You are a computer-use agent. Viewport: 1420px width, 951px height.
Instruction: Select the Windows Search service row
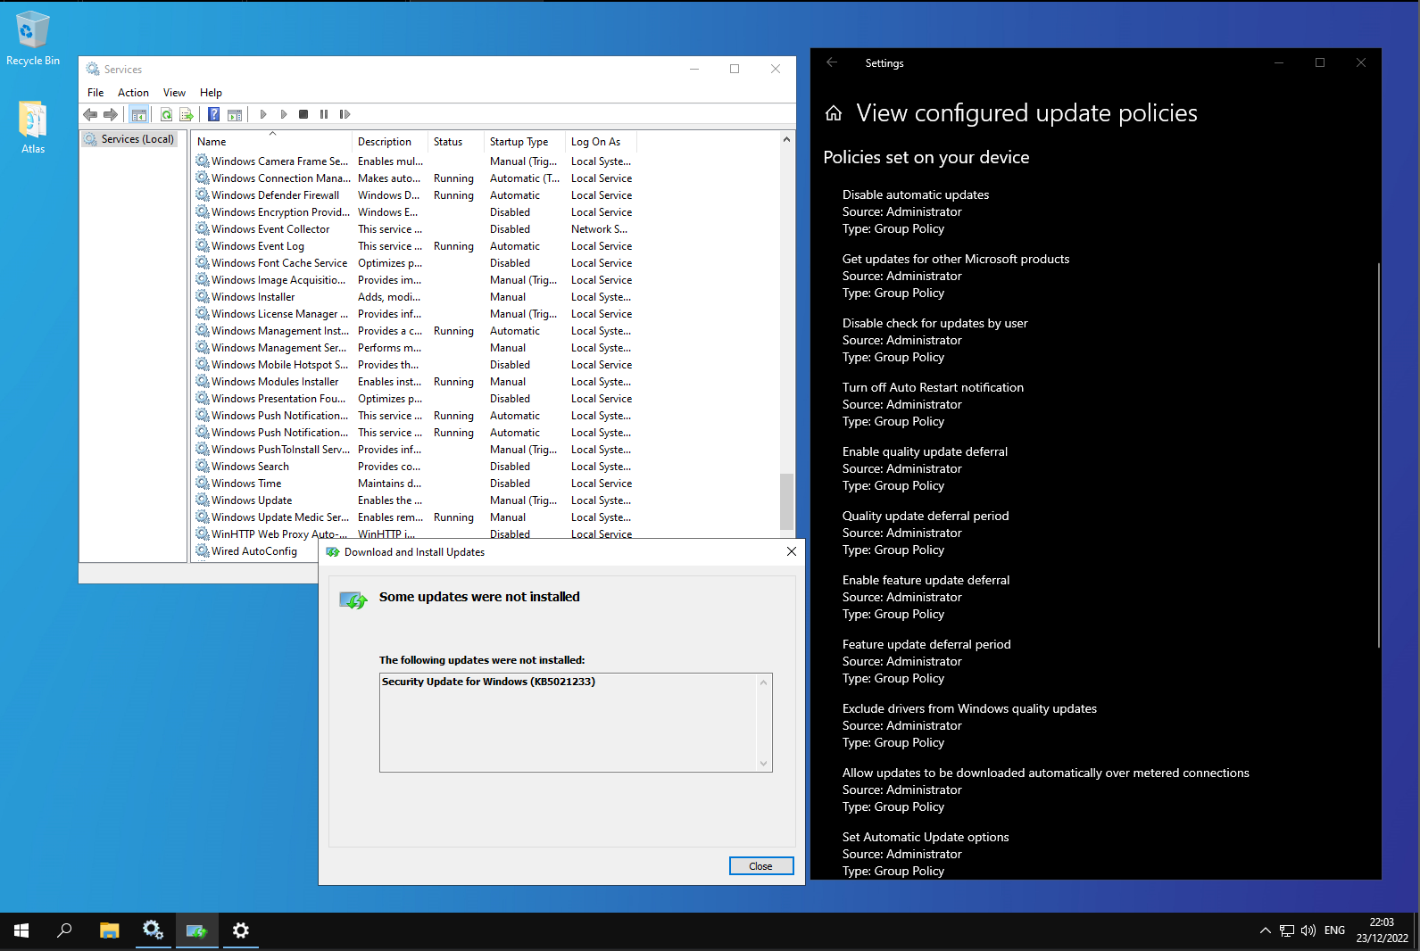[x=414, y=467]
